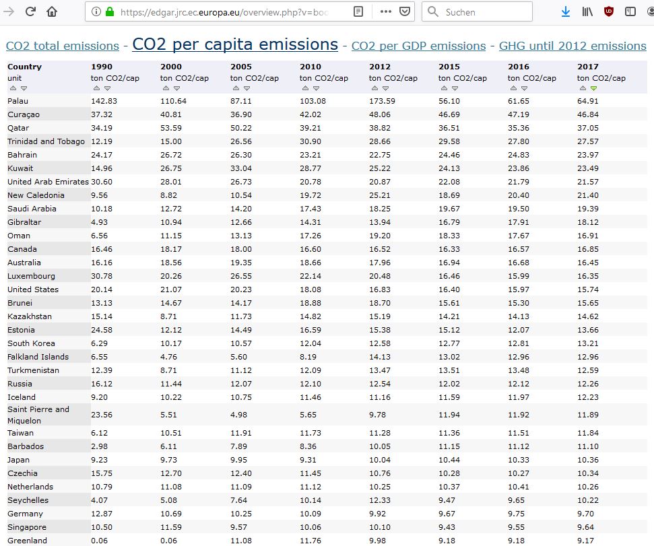
Task: Click Japan's 2010 value 9.31
Action: [x=308, y=460]
